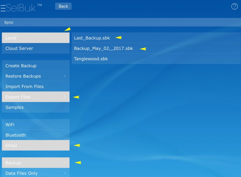
Task: Expand Restore Backups chevron
Action: (65, 76)
